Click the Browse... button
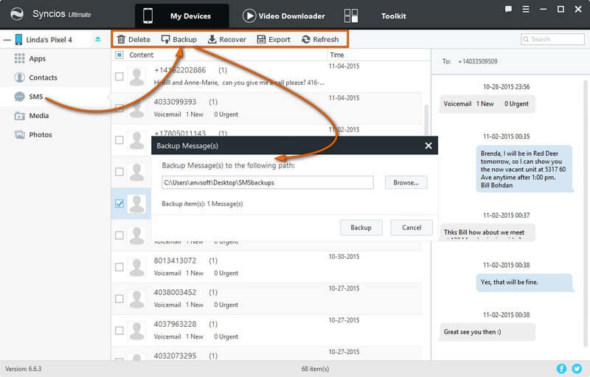This screenshot has height=377, width=590. [406, 182]
